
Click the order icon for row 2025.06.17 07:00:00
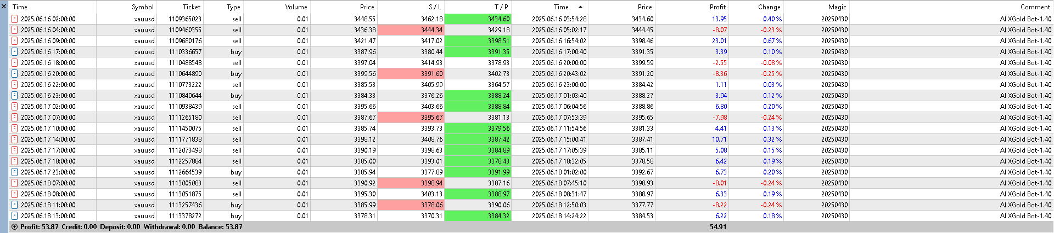click(x=15, y=117)
